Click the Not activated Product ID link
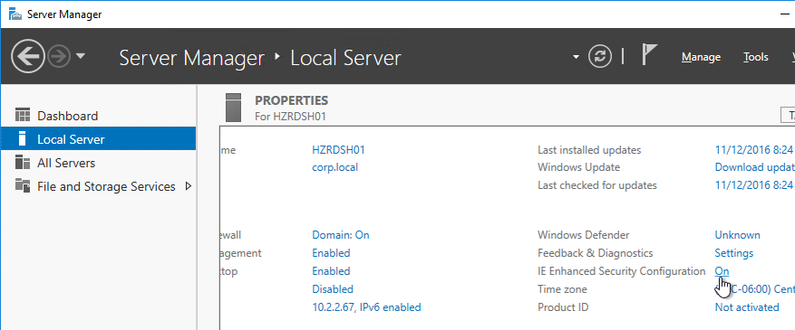Image resolution: width=795 pixels, height=330 pixels. click(x=746, y=307)
